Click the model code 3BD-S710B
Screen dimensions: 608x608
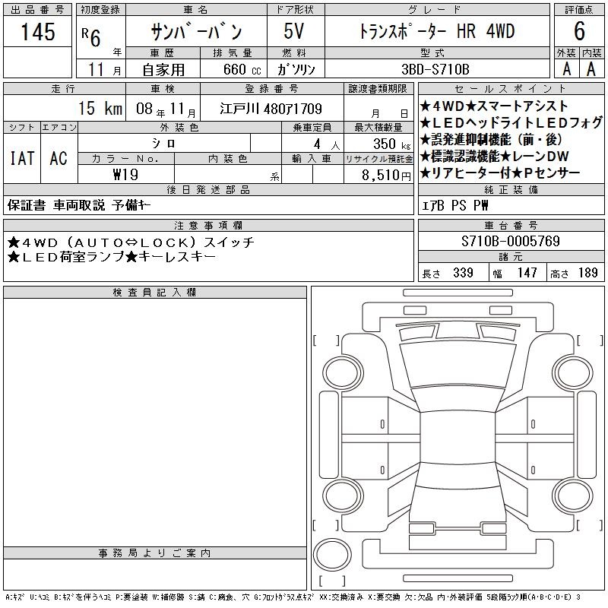click(437, 69)
